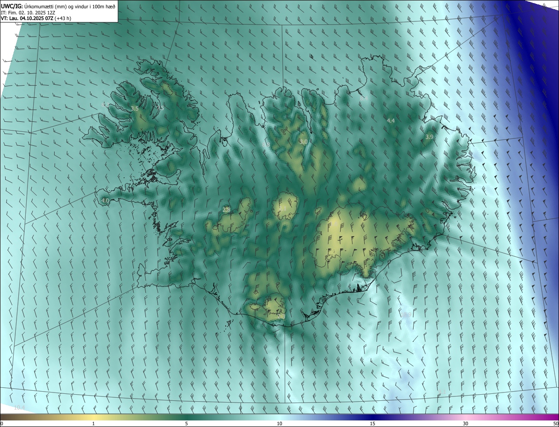Screen dimensions: 559x427
Task: Click the 10 label on the color scale
Action: 279,424
